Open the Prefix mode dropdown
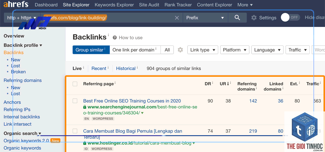The height and width of the screenshot is (152, 325). click(x=205, y=18)
